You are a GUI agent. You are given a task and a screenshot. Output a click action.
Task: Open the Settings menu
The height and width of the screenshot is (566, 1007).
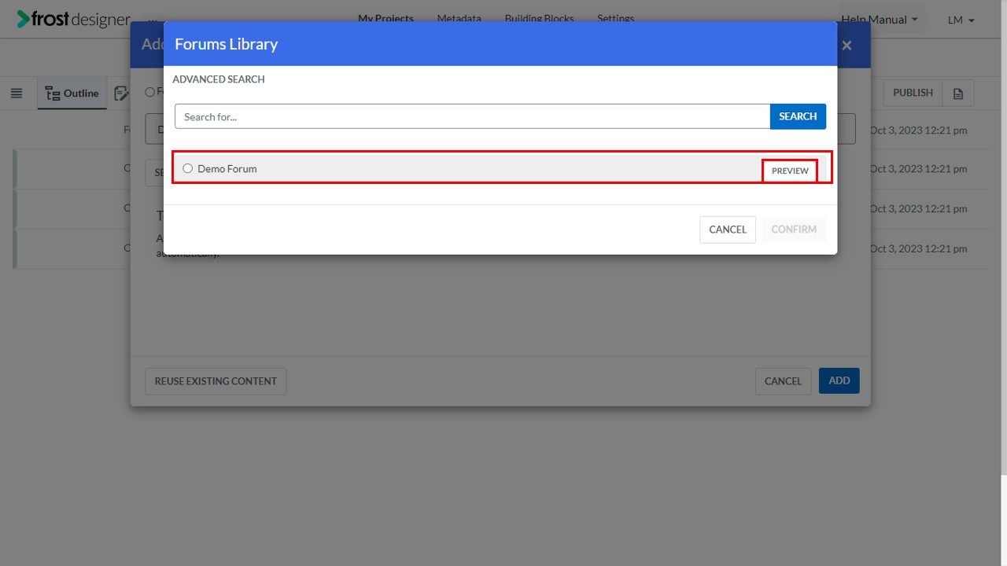[615, 18]
